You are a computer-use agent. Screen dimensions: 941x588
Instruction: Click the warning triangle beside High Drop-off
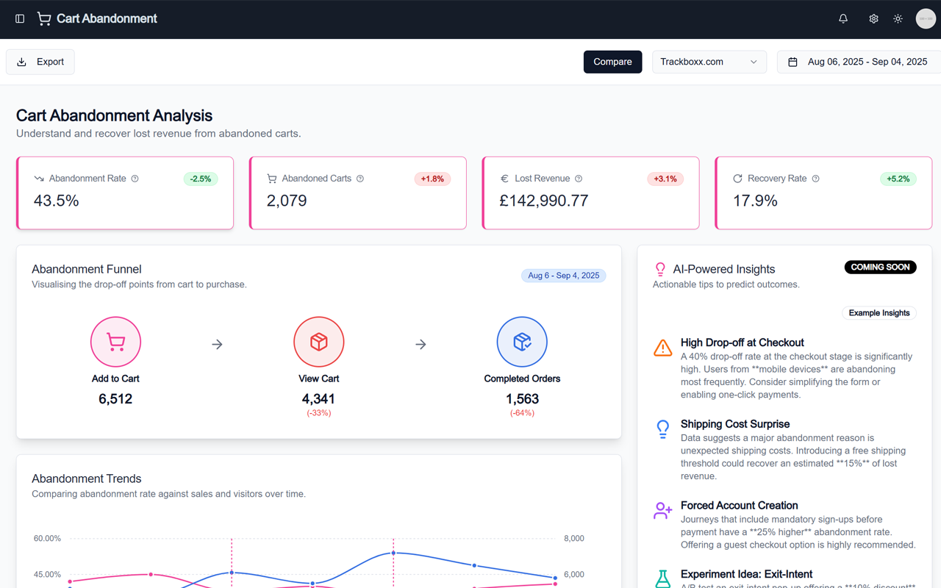coord(662,347)
